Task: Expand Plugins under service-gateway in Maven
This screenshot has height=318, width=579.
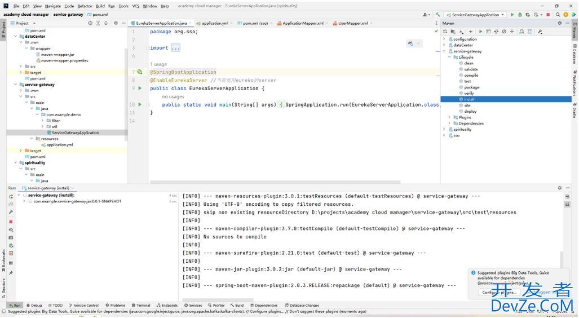Action: click(x=449, y=117)
